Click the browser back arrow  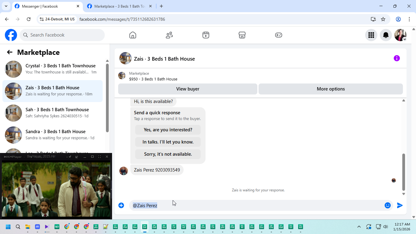pos(7,19)
